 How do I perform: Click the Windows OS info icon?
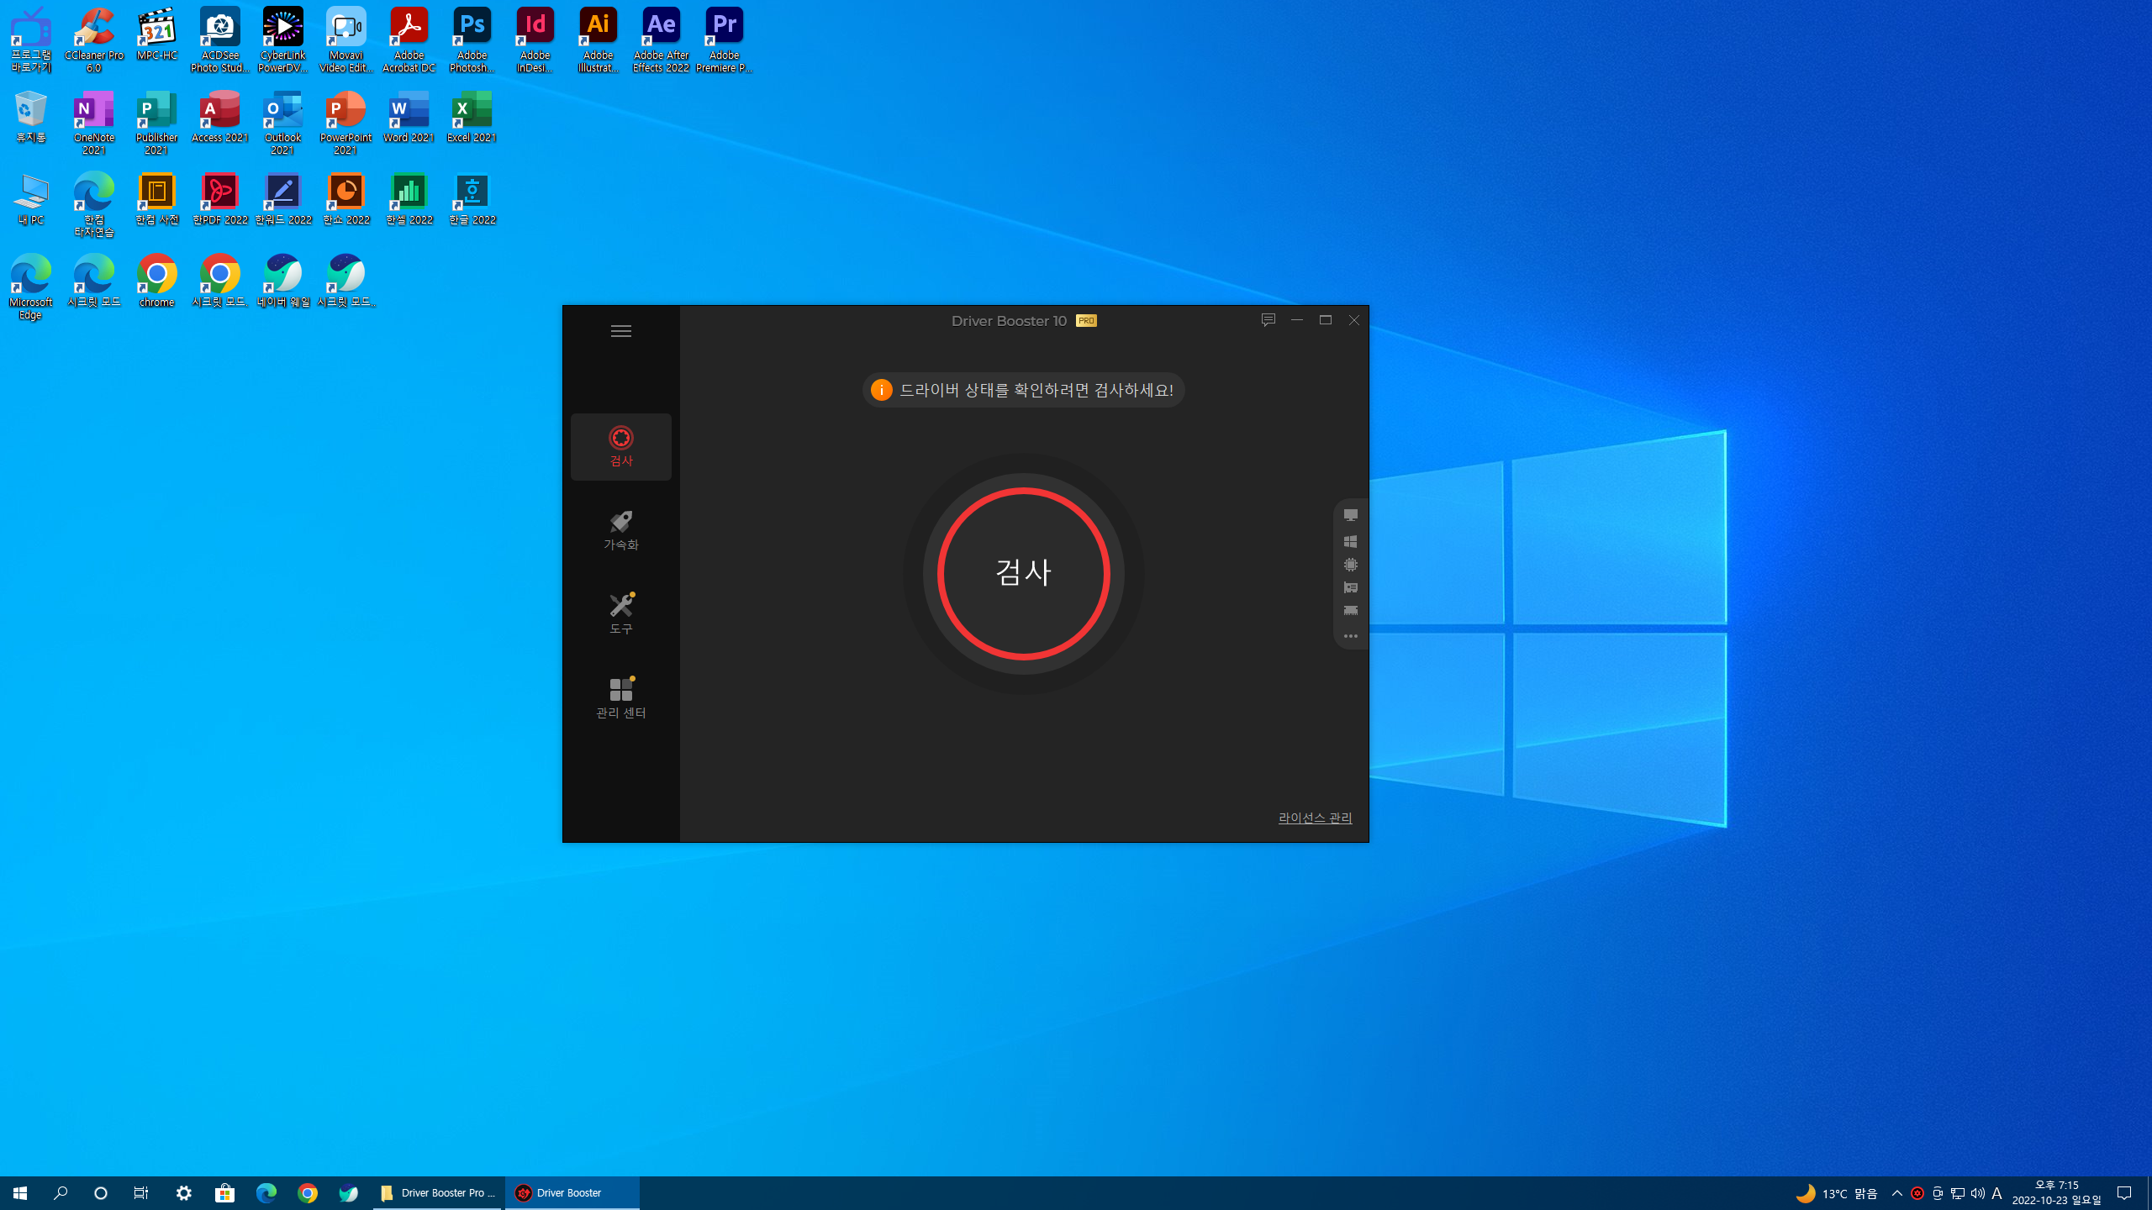pyautogui.click(x=1350, y=541)
